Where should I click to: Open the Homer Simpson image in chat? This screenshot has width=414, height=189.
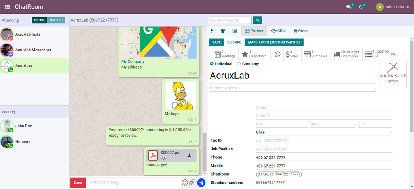[181, 95]
